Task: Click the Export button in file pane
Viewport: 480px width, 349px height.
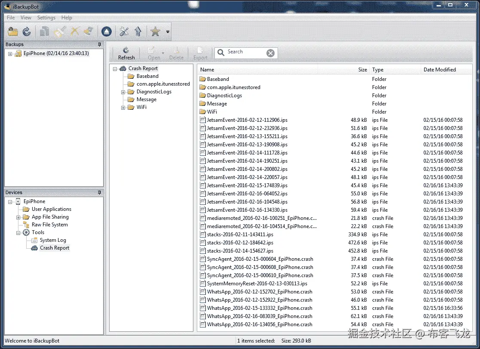Action: tap(200, 53)
